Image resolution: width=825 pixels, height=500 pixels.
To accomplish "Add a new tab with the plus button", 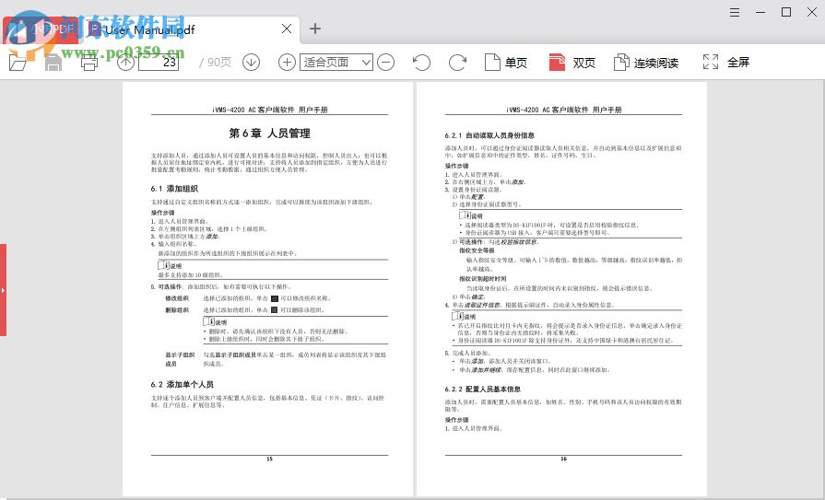I will 315,29.
